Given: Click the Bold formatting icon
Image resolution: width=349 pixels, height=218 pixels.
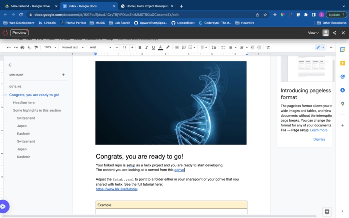Looking at the screenshot, I should [140, 48].
